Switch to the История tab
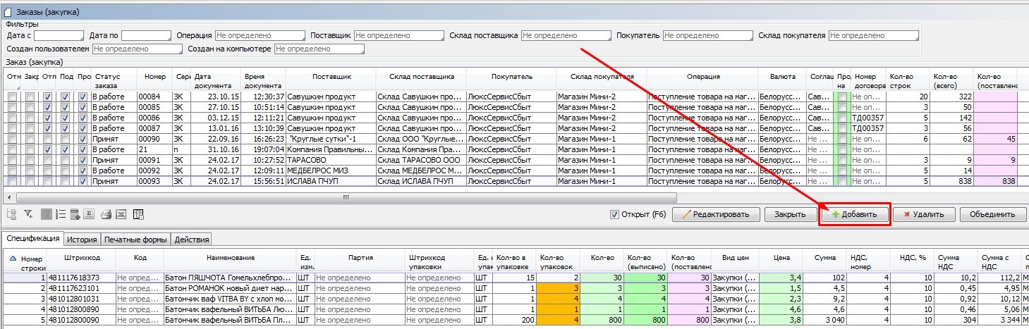 click(x=83, y=240)
